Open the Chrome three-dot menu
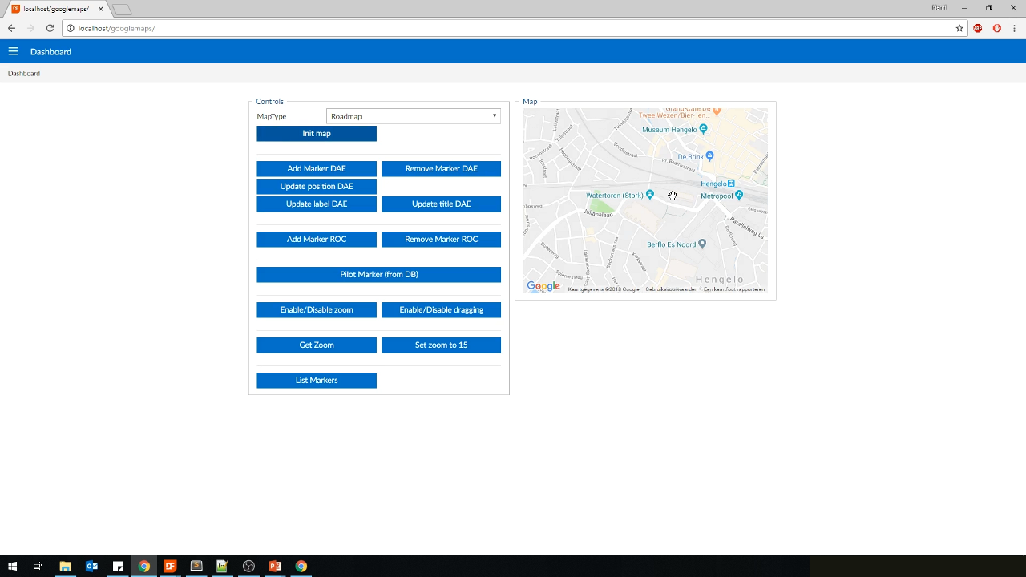 [x=1014, y=28]
